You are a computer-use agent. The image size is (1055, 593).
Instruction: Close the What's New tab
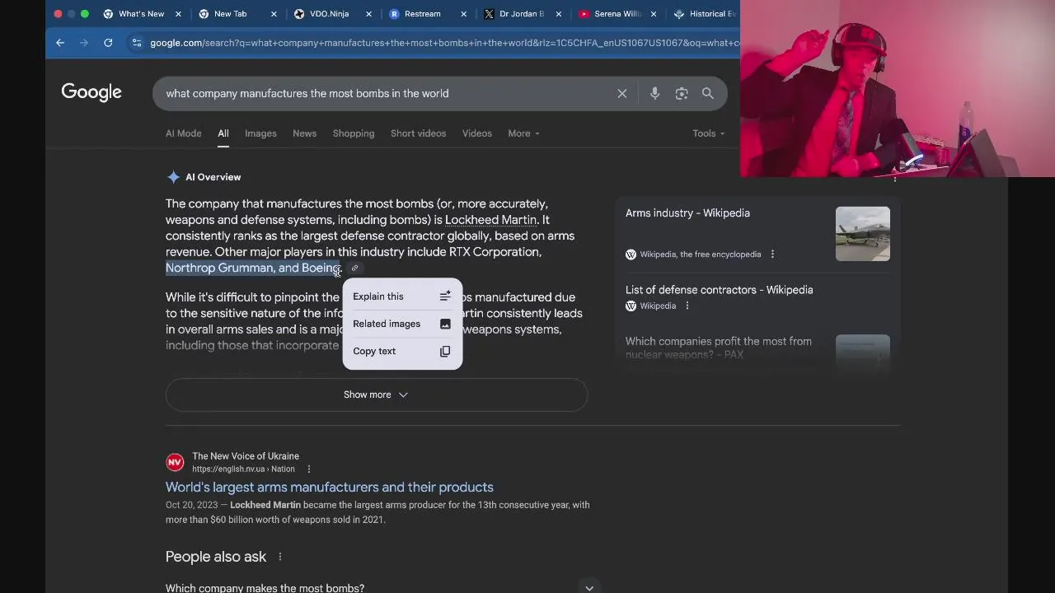point(178,14)
